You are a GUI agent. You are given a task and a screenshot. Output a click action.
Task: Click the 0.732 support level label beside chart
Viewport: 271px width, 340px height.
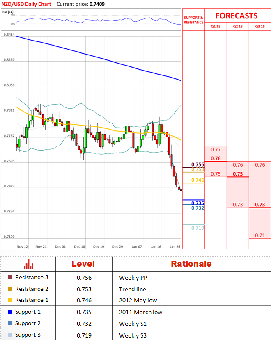(198, 208)
